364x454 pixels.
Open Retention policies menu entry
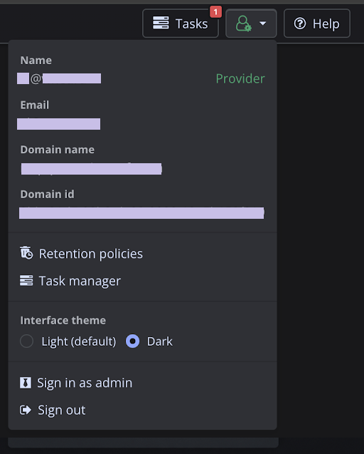pyautogui.click(x=81, y=253)
